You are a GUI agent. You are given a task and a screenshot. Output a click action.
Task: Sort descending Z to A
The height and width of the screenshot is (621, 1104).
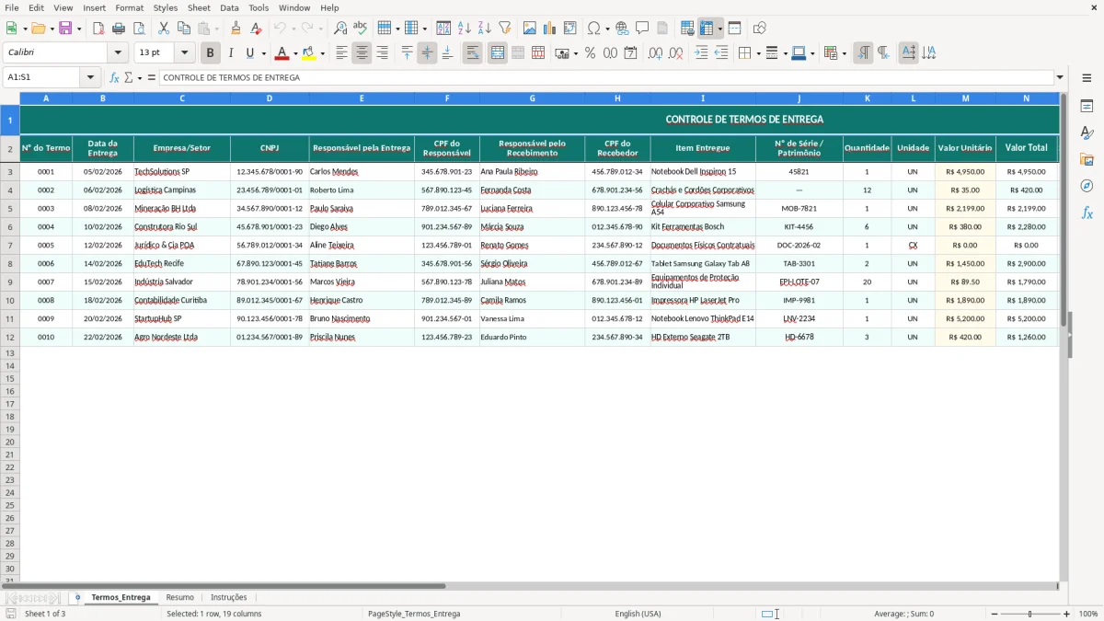[485, 29]
